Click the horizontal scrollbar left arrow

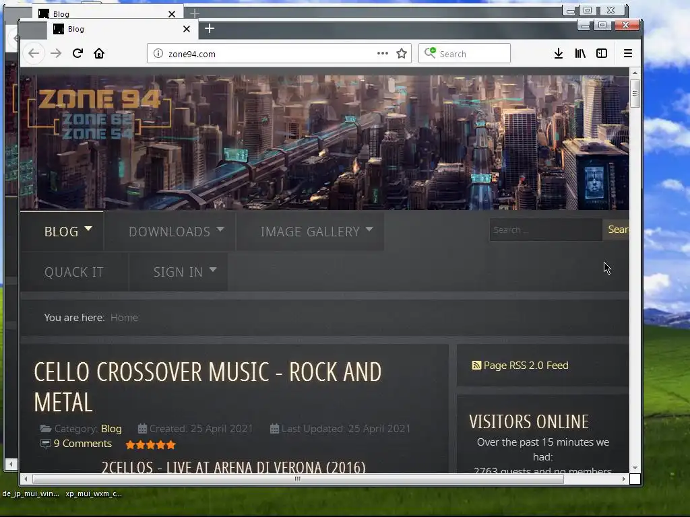point(26,479)
